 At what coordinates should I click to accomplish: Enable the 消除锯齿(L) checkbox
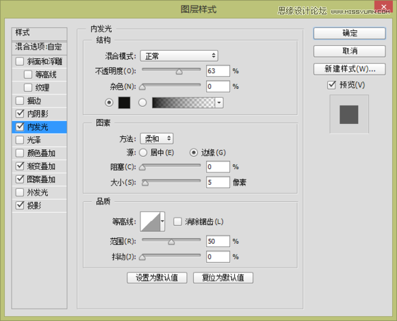tap(177, 222)
